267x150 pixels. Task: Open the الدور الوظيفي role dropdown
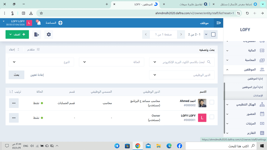click(x=182, y=75)
